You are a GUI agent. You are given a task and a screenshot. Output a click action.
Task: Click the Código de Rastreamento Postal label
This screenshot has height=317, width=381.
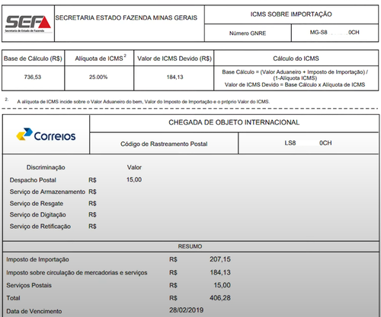(x=164, y=144)
